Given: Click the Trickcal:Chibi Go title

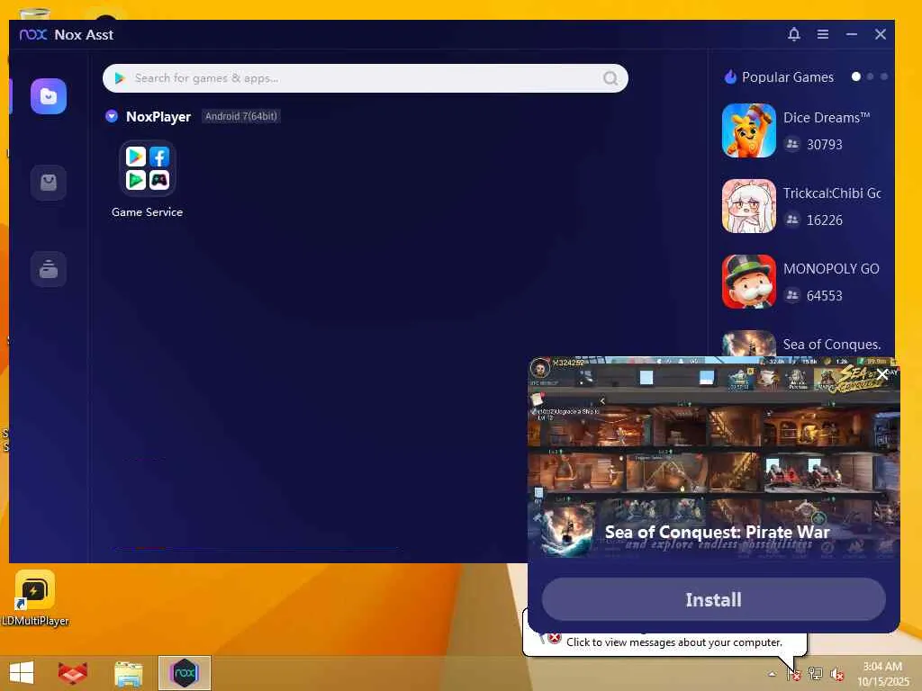Looking at the screenshot, I should click(x=831, y=193).
